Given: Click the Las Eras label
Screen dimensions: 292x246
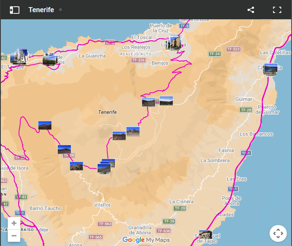Looking at the screenshot, I should [x=237, y=179].
